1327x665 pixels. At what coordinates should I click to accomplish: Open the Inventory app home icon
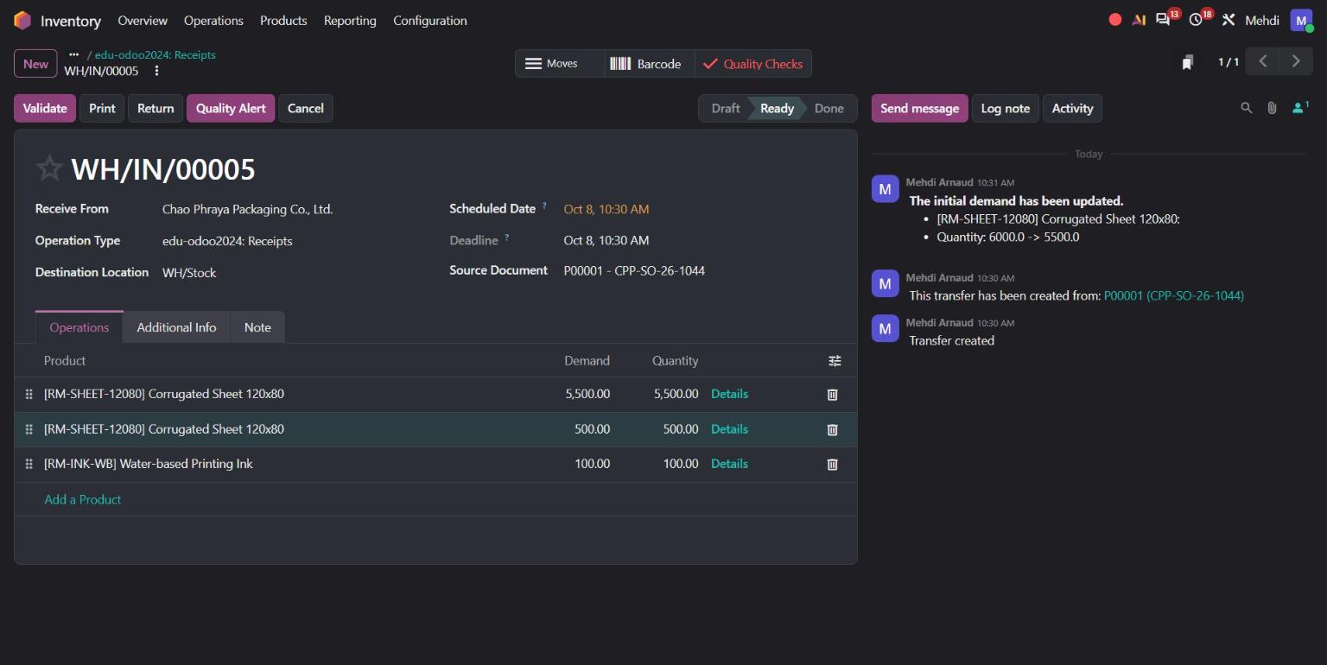coord(22,20)
